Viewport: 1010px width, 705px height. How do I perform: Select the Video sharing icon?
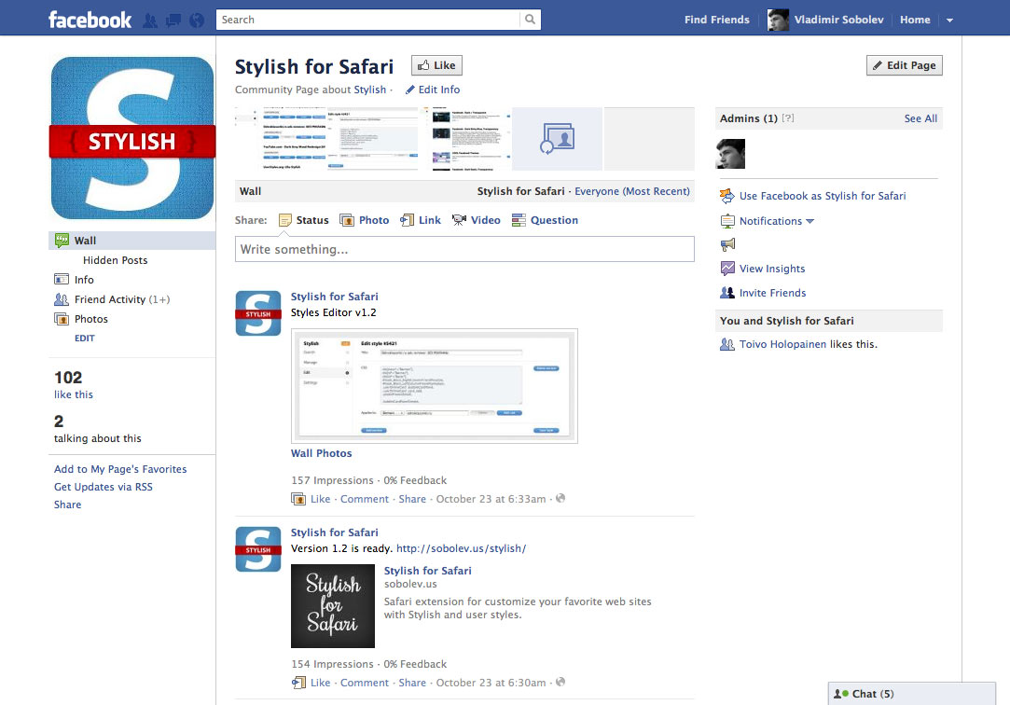(458, 220)
